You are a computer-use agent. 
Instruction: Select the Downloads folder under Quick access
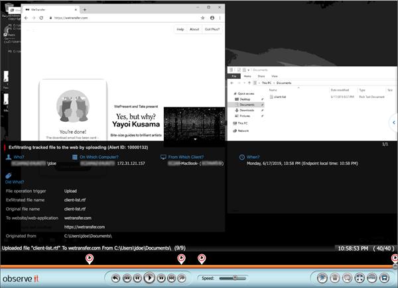tap(247, 111)
